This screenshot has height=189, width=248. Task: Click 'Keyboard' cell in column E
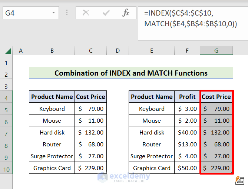click(x=152, y=109)
